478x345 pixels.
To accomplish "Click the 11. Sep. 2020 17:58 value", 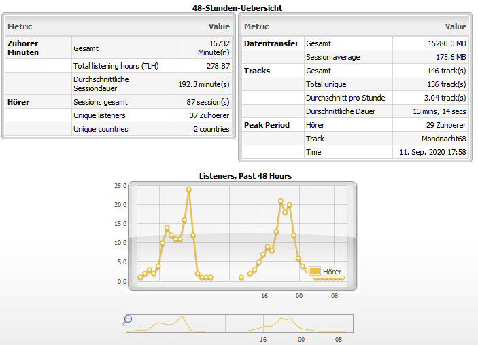I will point(433,152).
